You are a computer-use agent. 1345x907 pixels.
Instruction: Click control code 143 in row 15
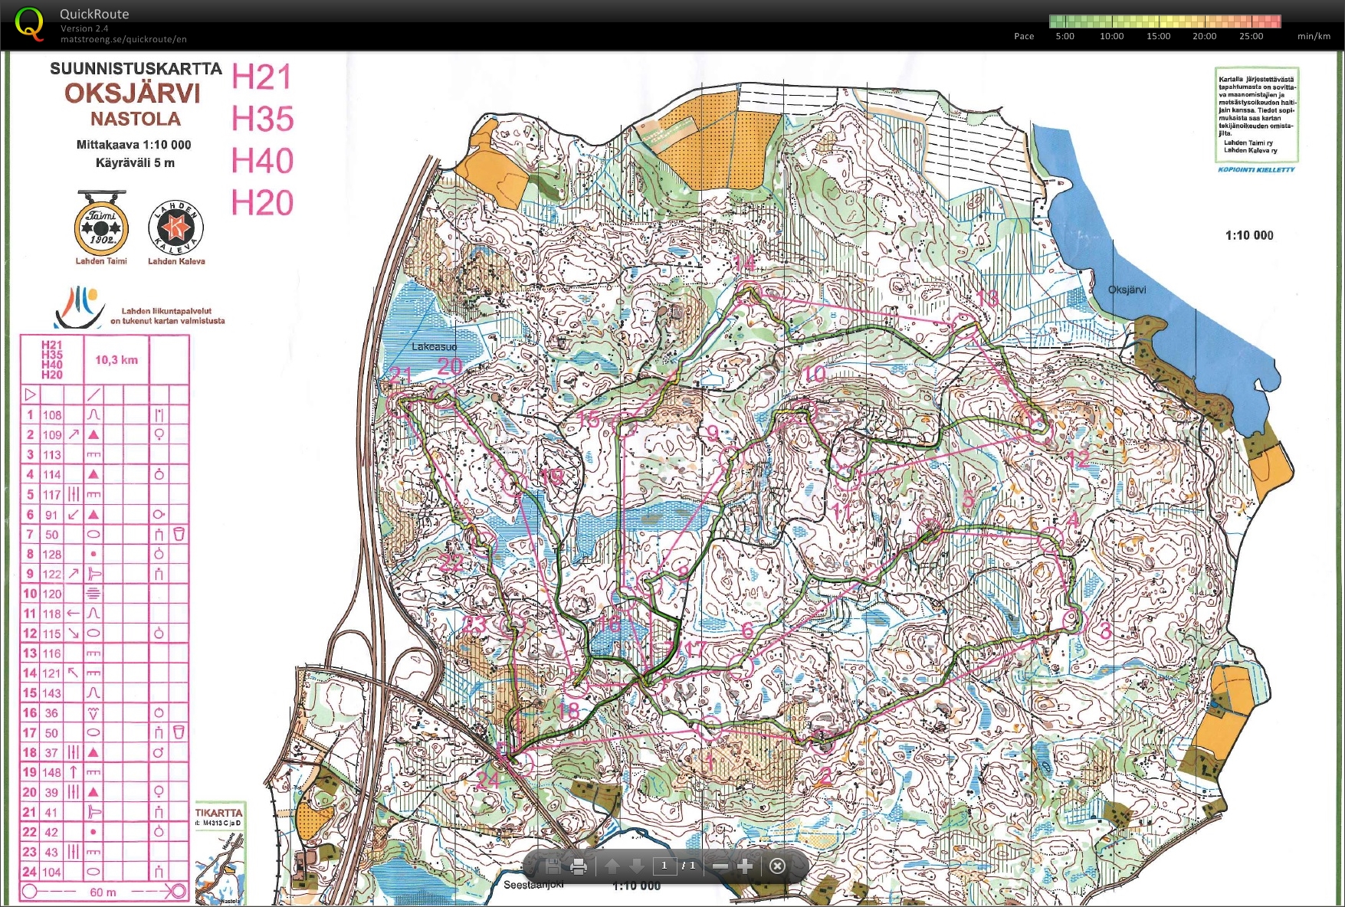(51, 693)
